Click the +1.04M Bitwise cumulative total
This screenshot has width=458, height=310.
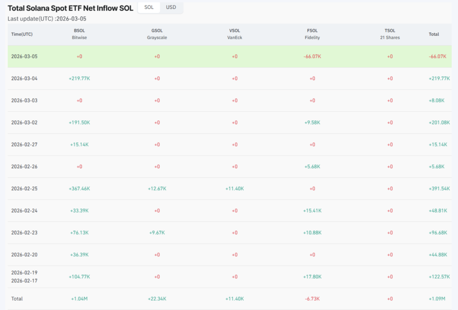[x=79, y=298]
